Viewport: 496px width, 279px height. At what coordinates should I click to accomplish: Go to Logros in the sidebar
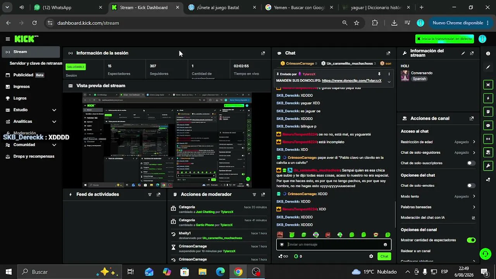pyautogui.click(x=31, y=98)
